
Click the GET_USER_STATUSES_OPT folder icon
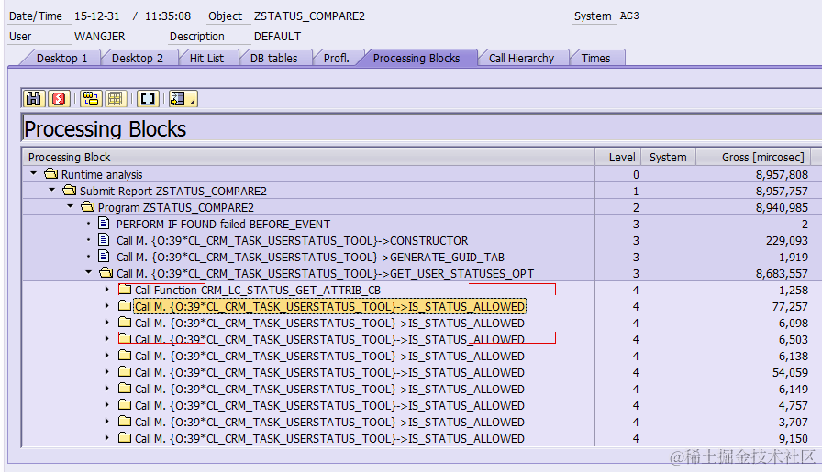[x=106, y=273]
